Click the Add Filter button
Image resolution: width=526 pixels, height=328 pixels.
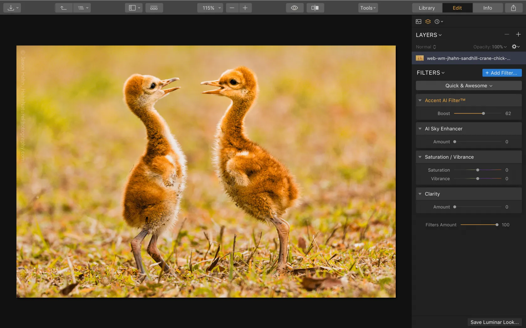(x=502, y=73)
